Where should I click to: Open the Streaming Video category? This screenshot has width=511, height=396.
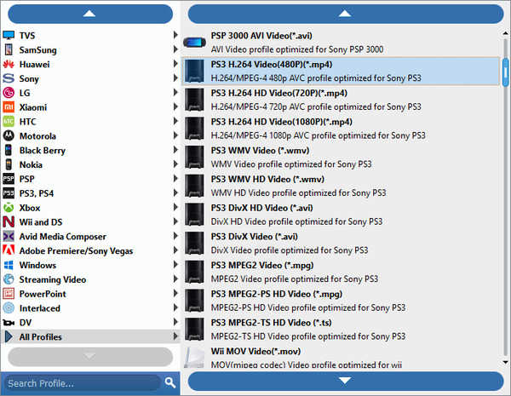(90, 279)
